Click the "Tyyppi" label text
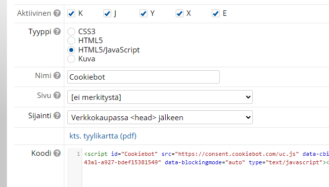329x187 pixels. 40,32
